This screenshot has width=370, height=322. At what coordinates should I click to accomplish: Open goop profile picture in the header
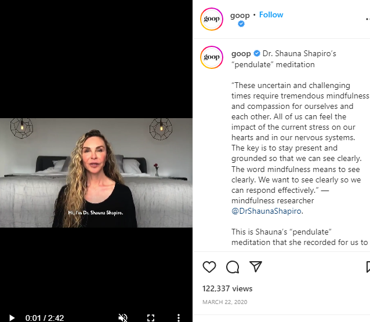pyautogui.click(x=212, y=19)
